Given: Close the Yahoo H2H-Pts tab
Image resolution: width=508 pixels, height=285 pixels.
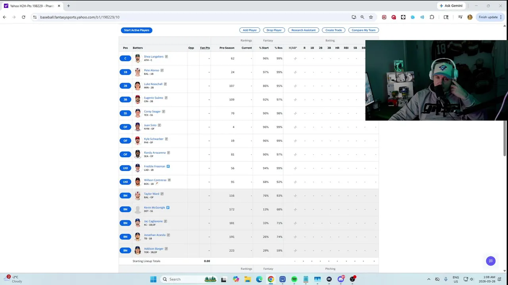Looking at the screenshot, I should click(x=59, y=6).
